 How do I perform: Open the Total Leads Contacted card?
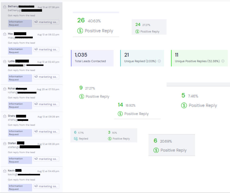(x=92, y=58)
